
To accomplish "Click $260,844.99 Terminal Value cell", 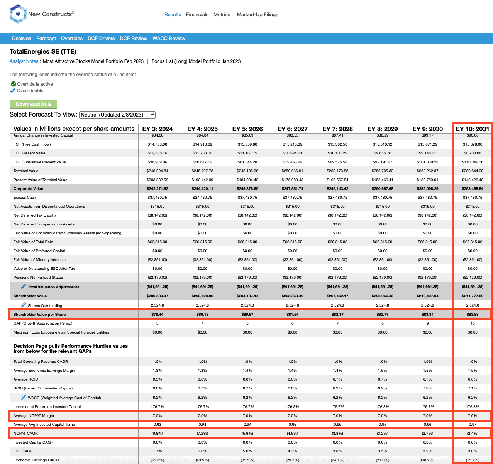I will 473,171.
